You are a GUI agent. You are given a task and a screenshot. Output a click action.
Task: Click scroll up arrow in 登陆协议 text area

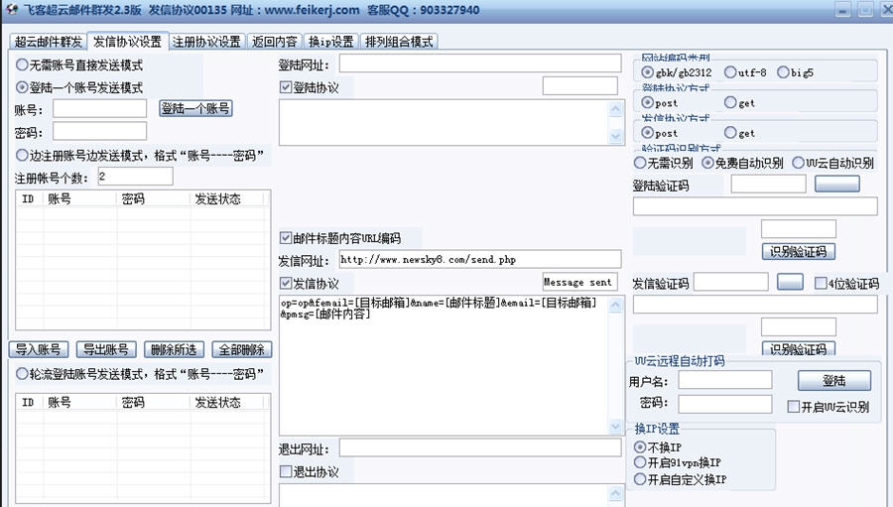[x=615, y=109]
